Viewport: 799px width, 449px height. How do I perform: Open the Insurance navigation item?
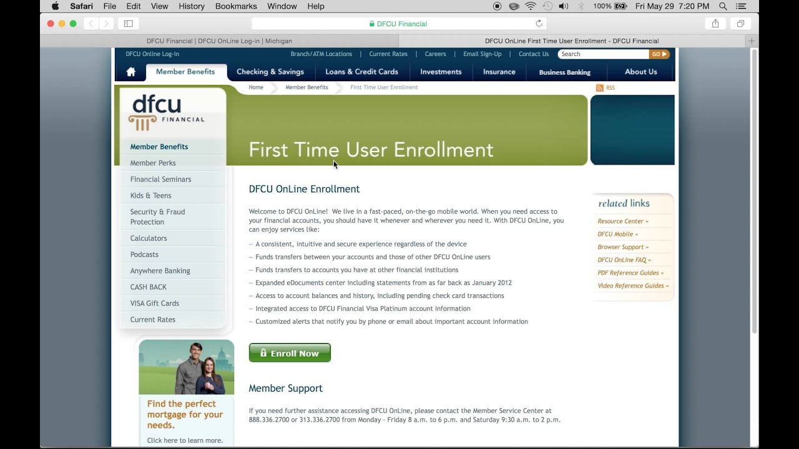pyautogui.click(x=499, y=72)
